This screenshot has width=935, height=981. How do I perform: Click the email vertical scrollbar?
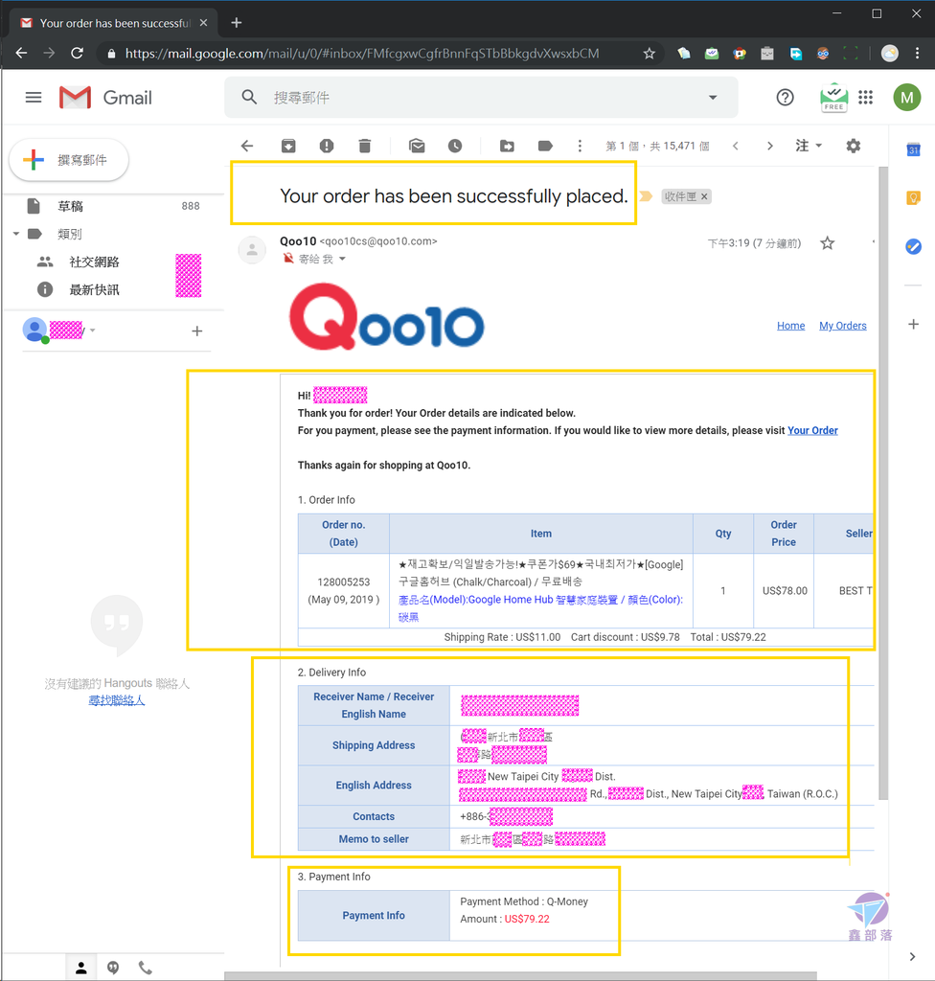(883, 483)
